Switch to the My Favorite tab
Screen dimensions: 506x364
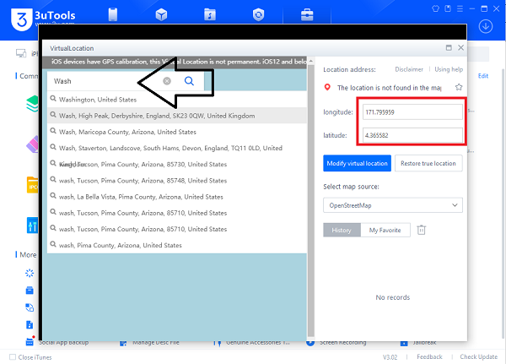pos(385,230)
